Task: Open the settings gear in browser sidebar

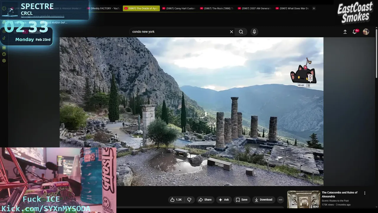Action: pyautogui.click(x=4, y=61)
